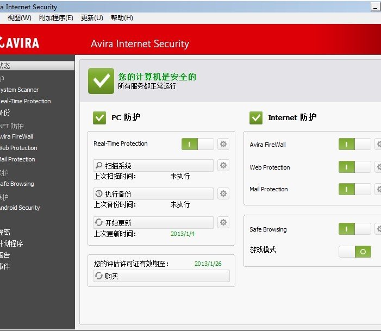Screen dimensions: 381x331
Task: Minimize the Avira window
Action: 376,7
